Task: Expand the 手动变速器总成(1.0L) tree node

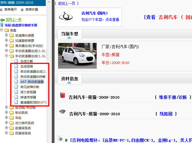Action: [x=6, y=50]
